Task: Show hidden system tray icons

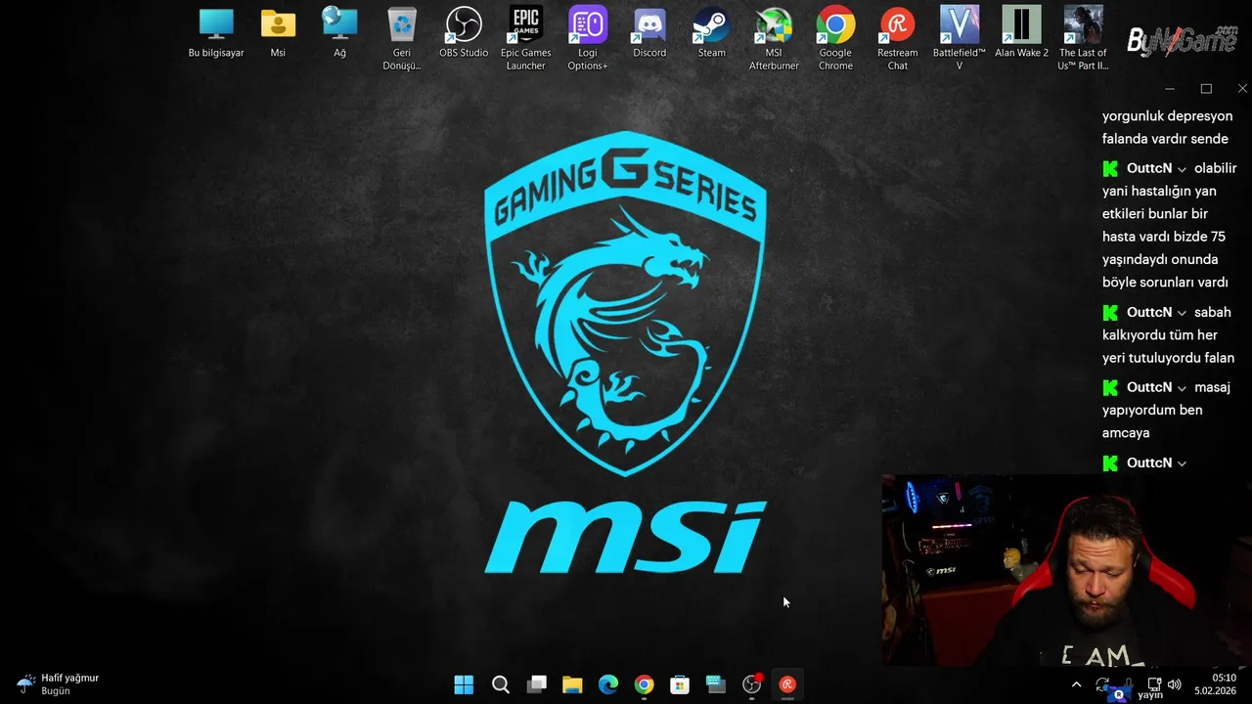Action: pos(1076,684)
